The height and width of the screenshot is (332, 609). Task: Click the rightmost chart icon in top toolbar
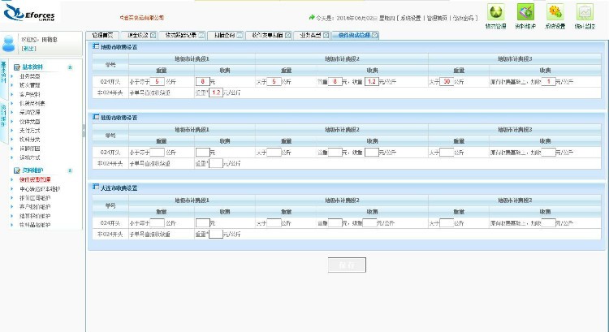pos(585,12)
